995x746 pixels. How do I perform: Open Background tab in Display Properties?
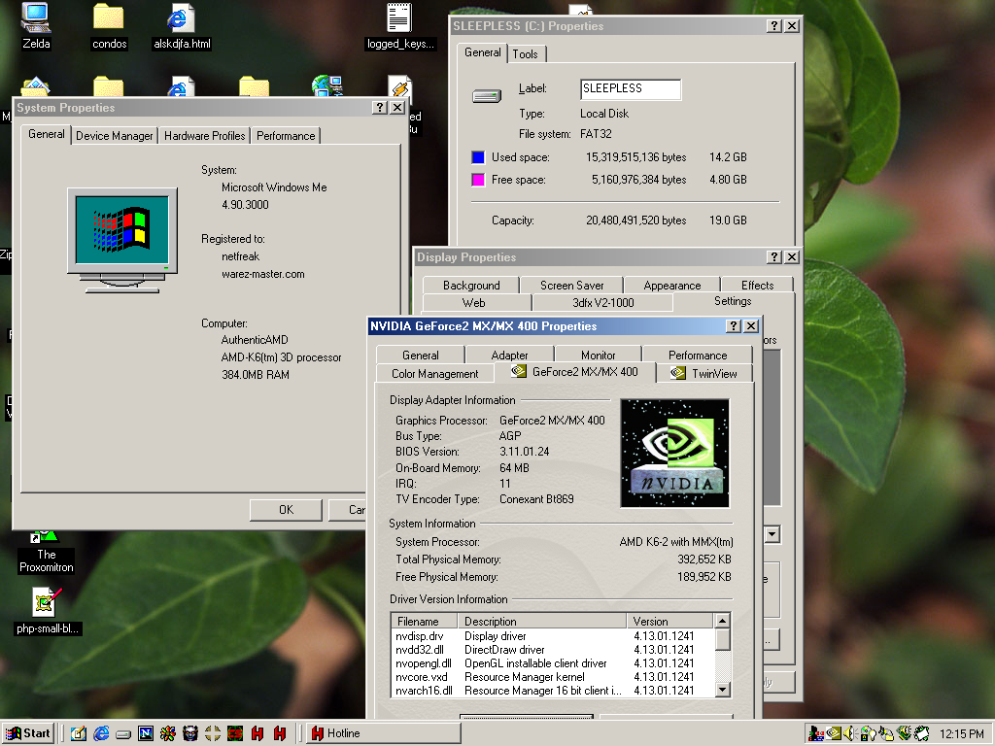tap(471, 286)
